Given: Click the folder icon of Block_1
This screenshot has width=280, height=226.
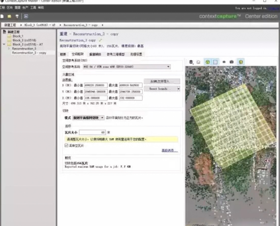Looking at the screenshot, I should tap(10, 36).
